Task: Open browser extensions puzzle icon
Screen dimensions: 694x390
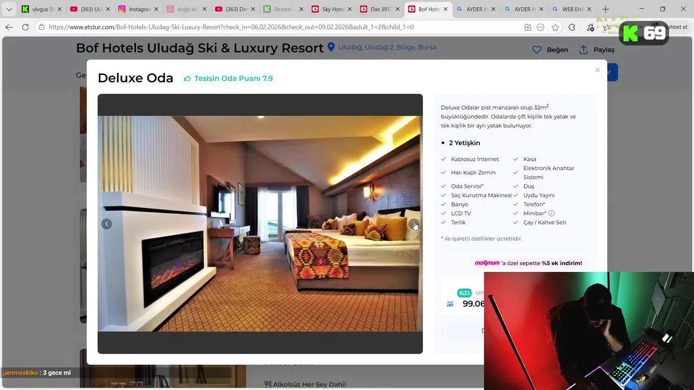Action: tap(572, 27)
